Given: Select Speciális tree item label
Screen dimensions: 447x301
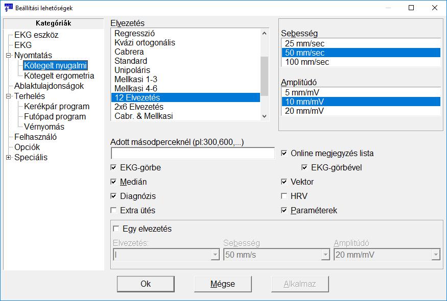Looking at the screenshot, I should pyautogui.click(x=31, y=158).
